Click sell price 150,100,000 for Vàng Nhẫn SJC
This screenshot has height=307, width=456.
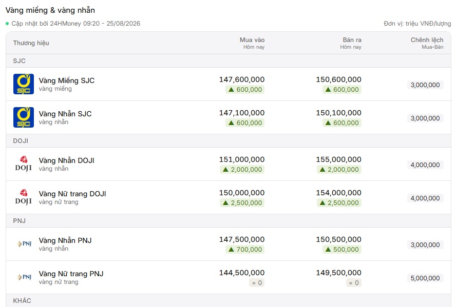click(x=338, y=113)
